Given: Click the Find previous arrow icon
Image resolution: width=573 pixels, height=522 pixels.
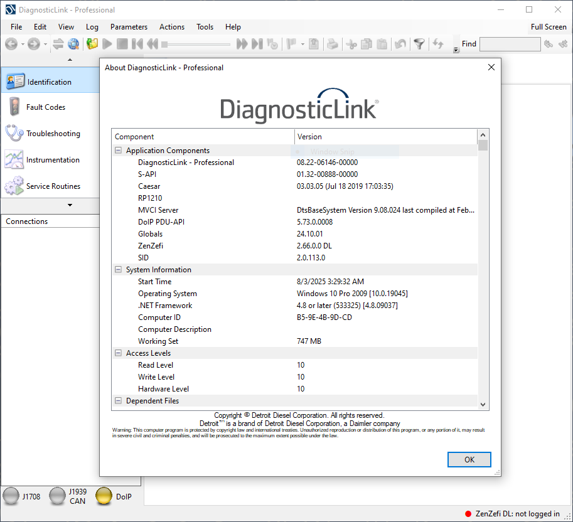Looking at the screenshot, I should pos(549,44).
